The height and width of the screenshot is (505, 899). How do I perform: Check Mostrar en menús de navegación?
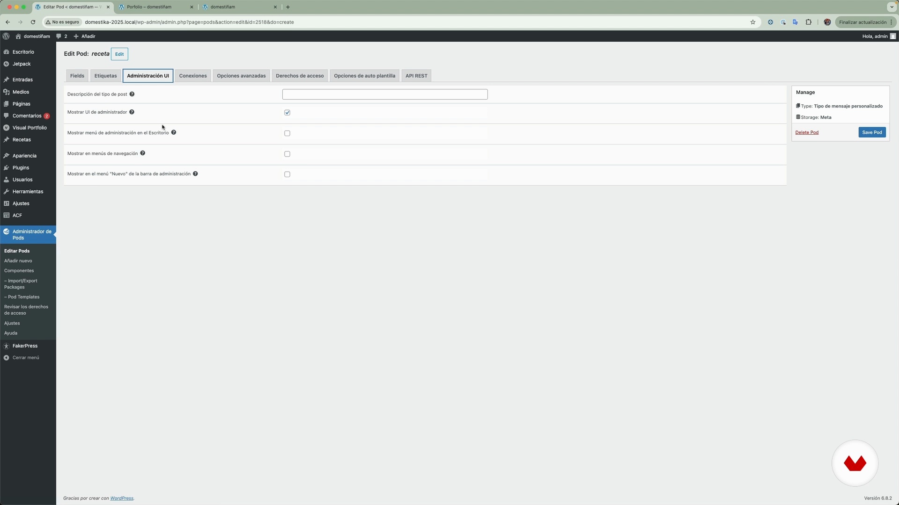coord(287,154)
